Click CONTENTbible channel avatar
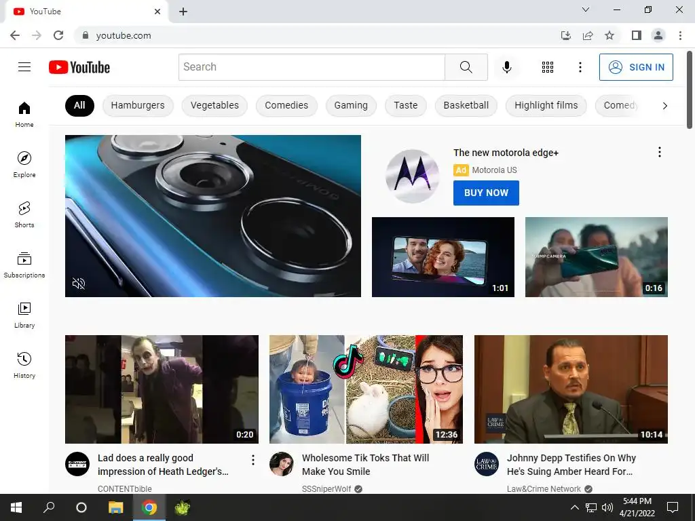 point(77,464)
